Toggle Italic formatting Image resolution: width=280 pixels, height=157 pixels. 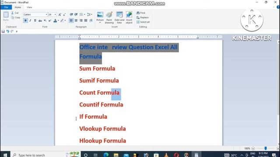[x=30, y=20]
